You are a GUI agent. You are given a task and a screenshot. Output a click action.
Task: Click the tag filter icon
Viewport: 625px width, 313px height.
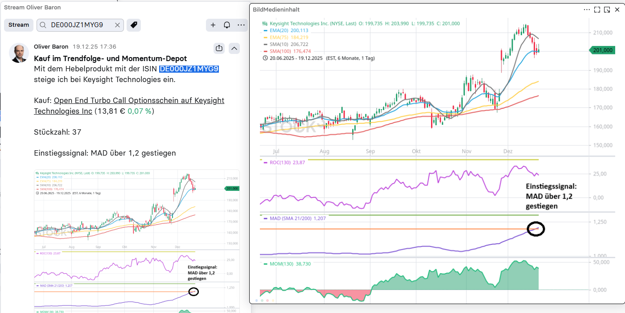[x=133, y=25]
